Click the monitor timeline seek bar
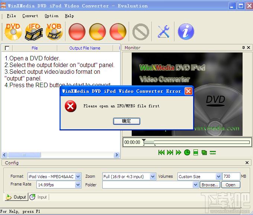This screenshot has height=215, width=253. point(197,142)
